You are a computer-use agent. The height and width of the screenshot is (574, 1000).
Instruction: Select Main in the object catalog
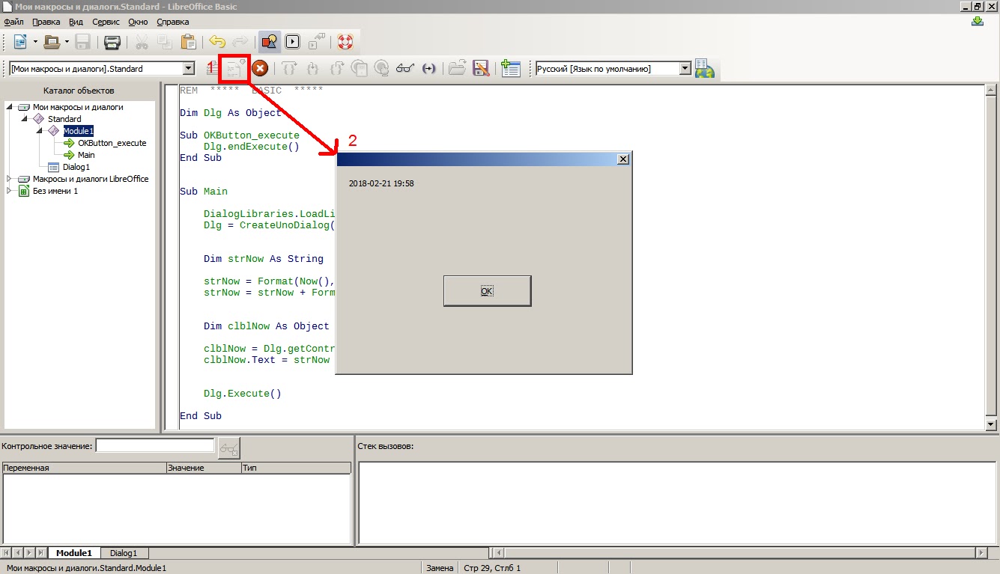click(86, 155)
